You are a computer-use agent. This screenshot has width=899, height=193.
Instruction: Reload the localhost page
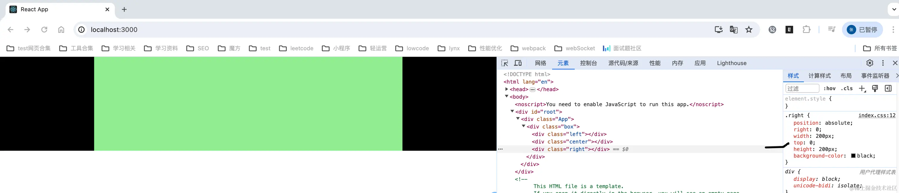click(x=44, y=30)
